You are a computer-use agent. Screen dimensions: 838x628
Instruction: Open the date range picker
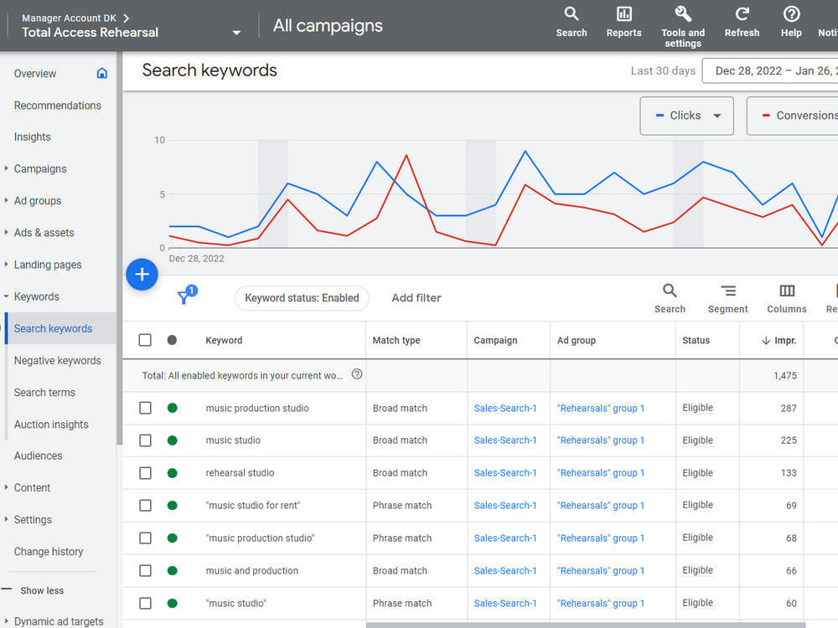pyautogui.click(x=769, y=70)
